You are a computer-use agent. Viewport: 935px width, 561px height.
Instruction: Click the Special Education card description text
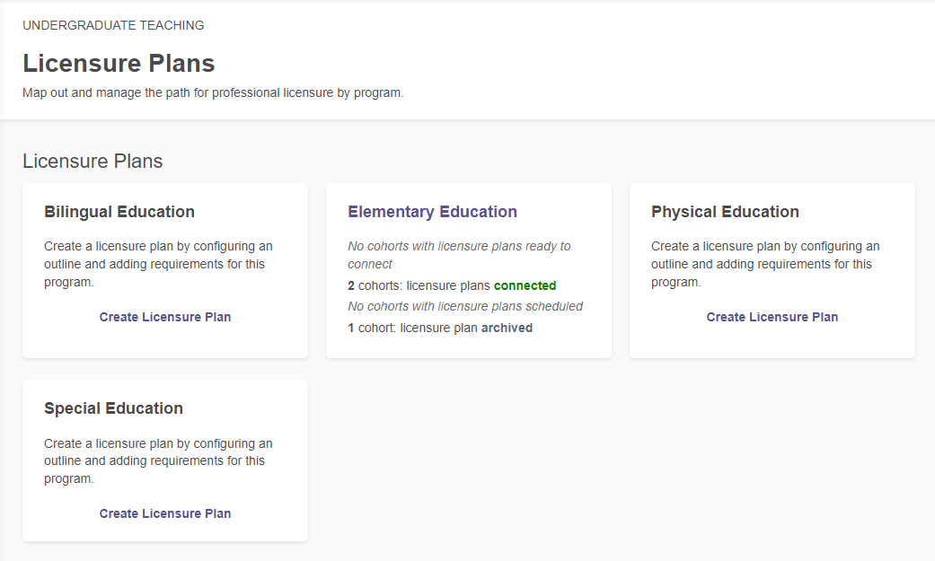point(158,460)
